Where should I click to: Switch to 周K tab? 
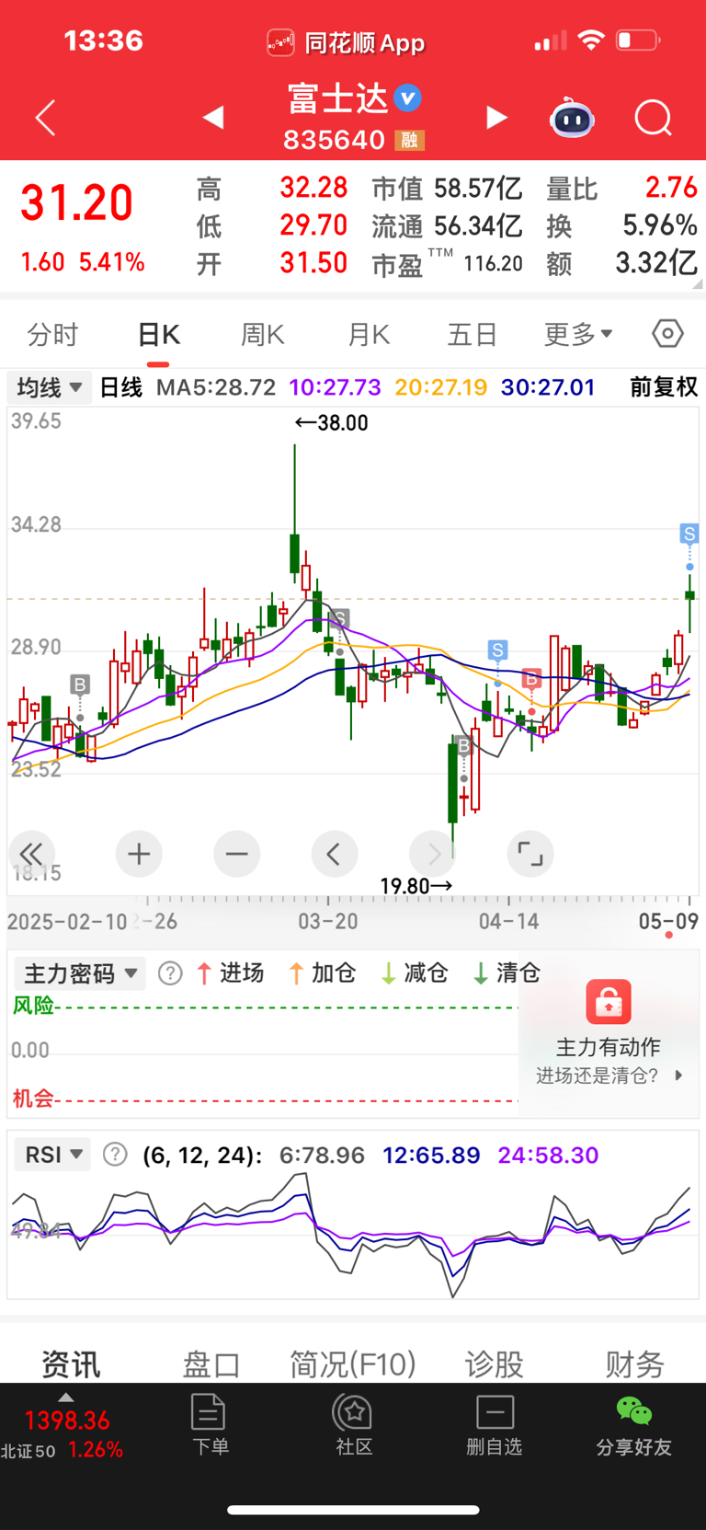pos(263,334)
